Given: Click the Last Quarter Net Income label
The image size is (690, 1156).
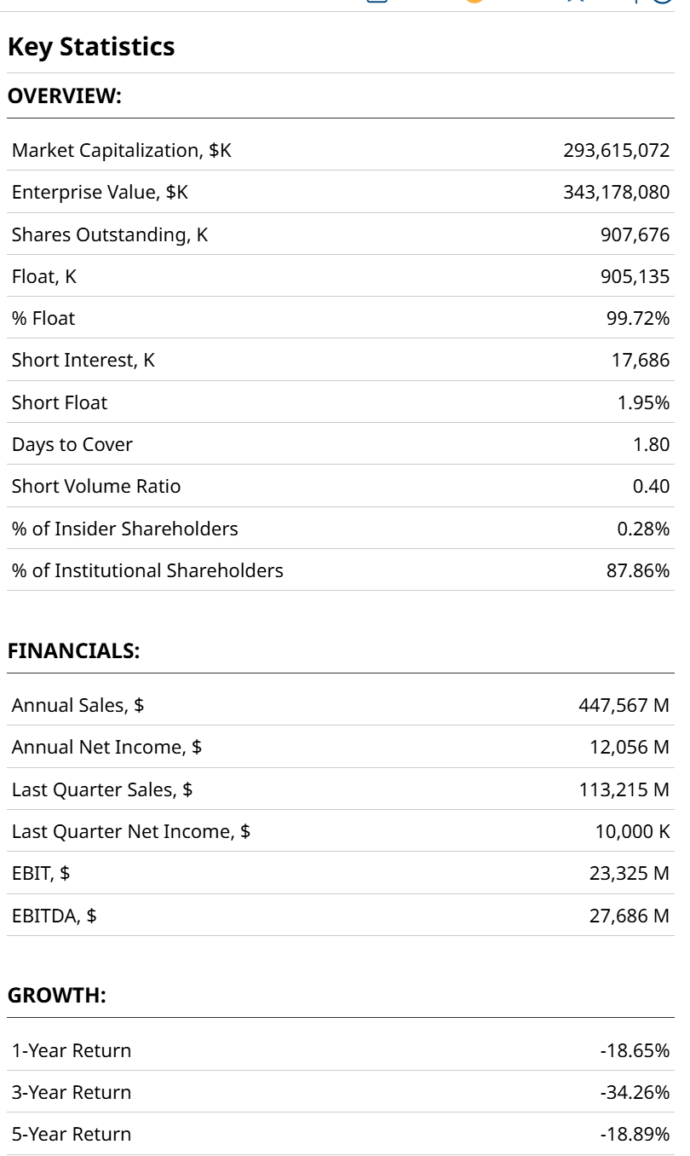Looking at the screenshot, I should coord(131,832).
